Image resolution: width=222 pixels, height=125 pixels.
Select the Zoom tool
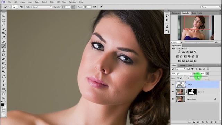point(3,98)
